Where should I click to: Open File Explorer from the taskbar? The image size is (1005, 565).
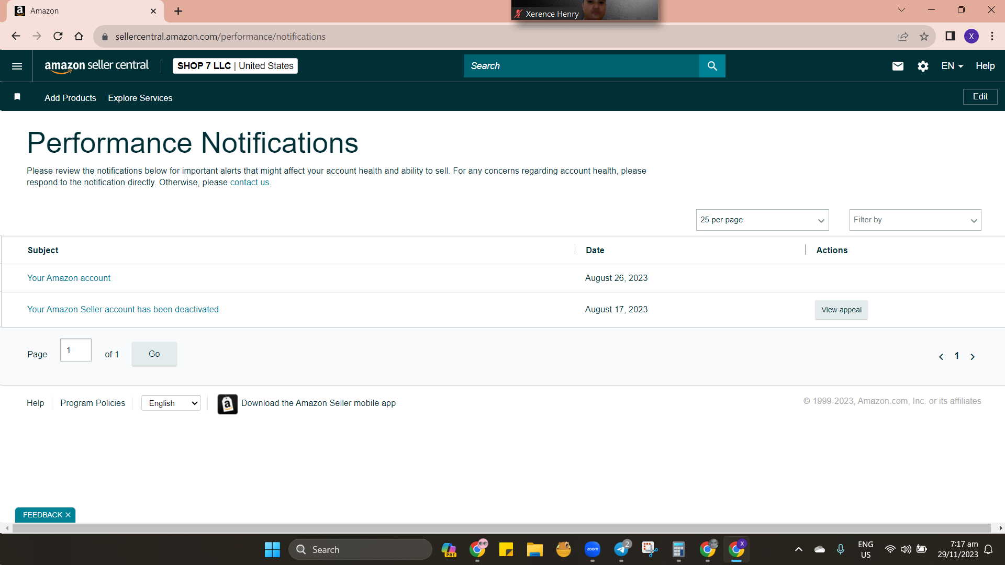point(534,549)
